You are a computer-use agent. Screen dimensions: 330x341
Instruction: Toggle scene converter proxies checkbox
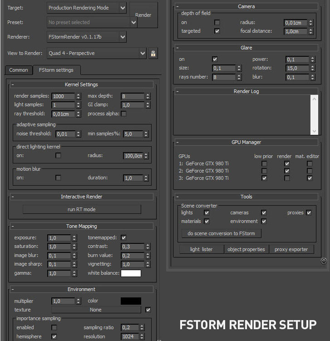(309, 213)
